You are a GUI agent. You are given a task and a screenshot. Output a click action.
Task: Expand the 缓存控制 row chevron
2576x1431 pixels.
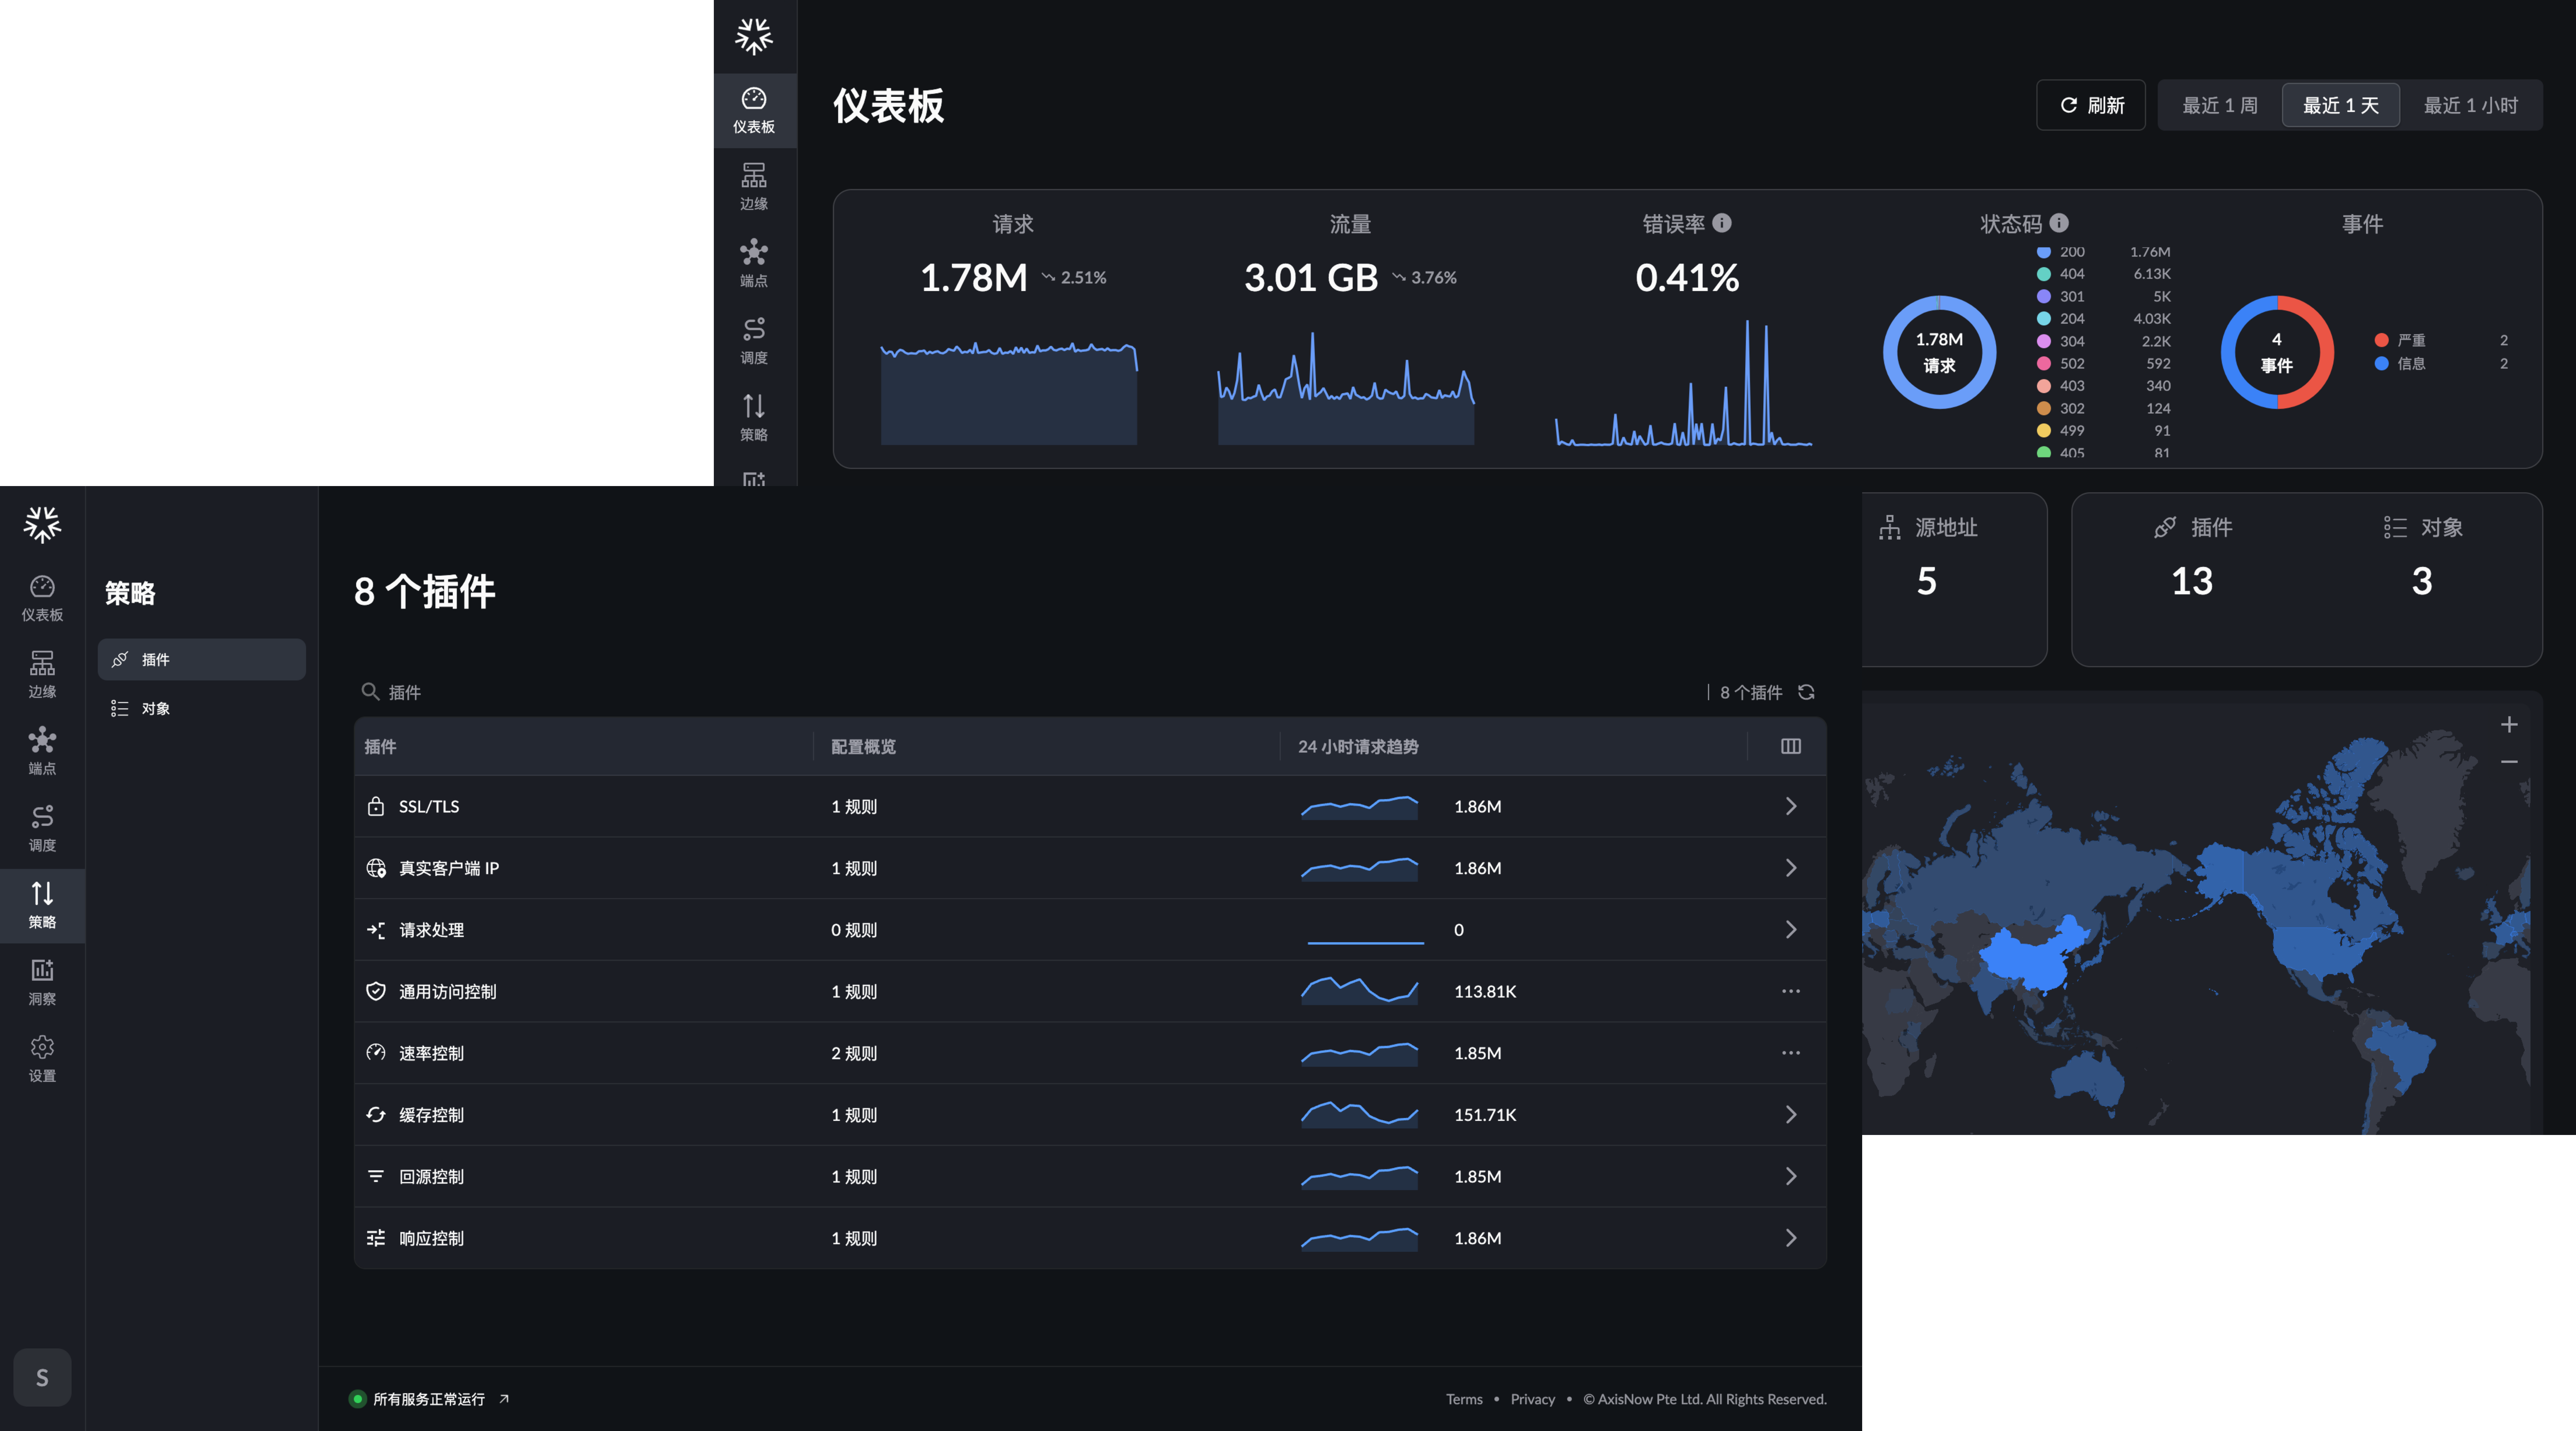coord(1791,1114)
